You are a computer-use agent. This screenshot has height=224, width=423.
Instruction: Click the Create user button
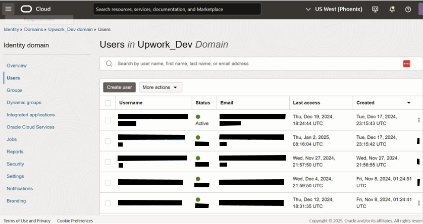[x=119, y=88]
